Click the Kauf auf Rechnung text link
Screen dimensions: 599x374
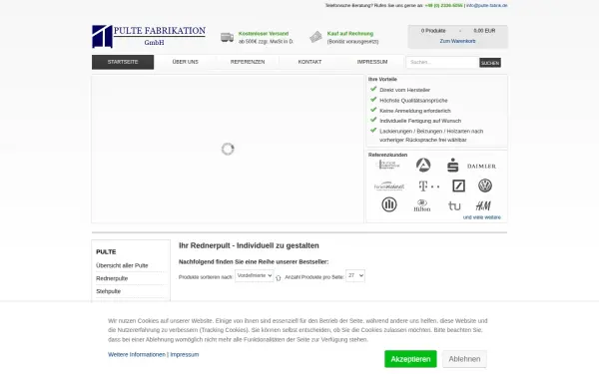pyautogui.click(x=350, y=34)
